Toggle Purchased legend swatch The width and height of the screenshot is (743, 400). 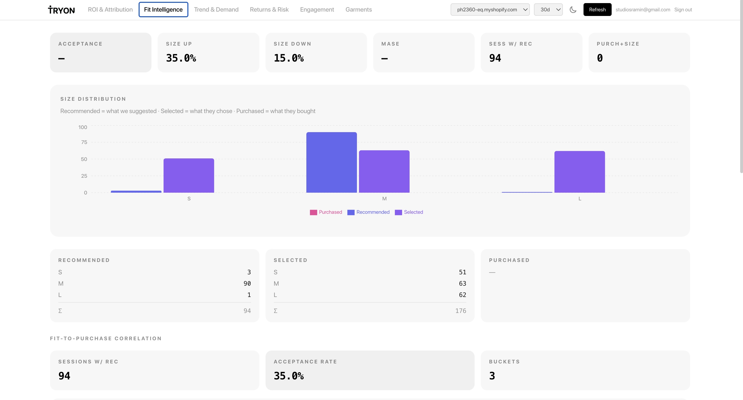(313, 212)
